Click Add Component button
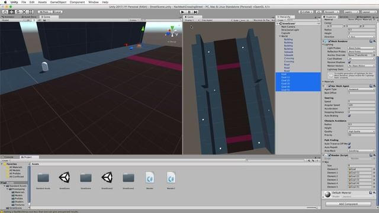The image size is (379, 213). pos(348,204)
